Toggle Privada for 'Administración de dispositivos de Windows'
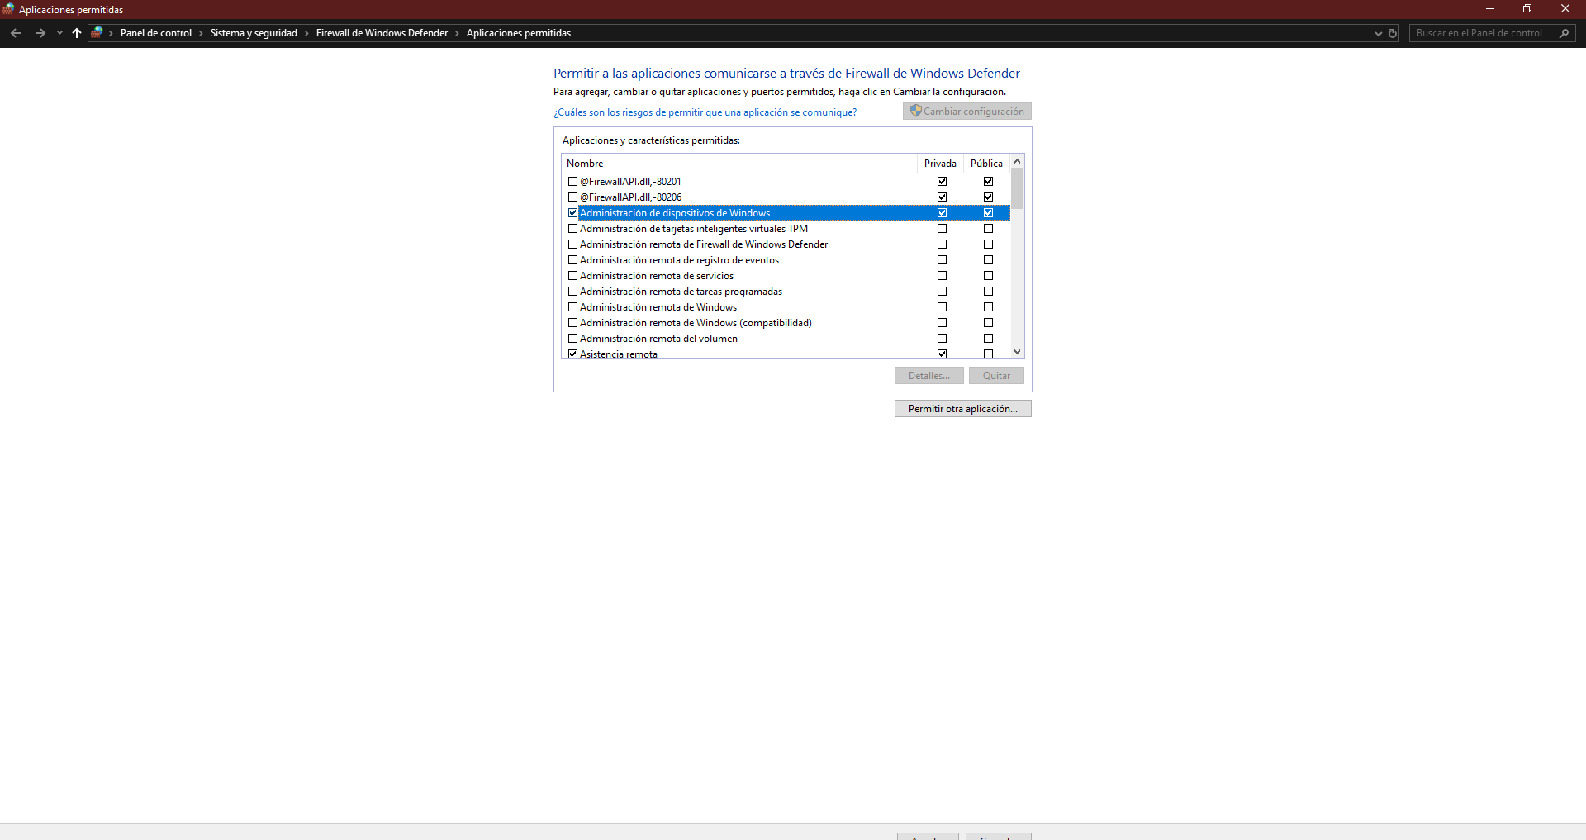 (x=942, y=213)
